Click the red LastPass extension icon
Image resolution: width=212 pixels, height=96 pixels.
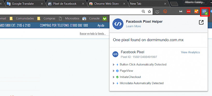coord(188,12)
